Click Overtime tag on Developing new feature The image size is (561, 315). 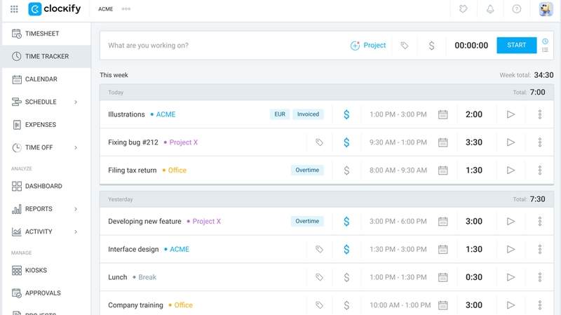tap(307, 221)
